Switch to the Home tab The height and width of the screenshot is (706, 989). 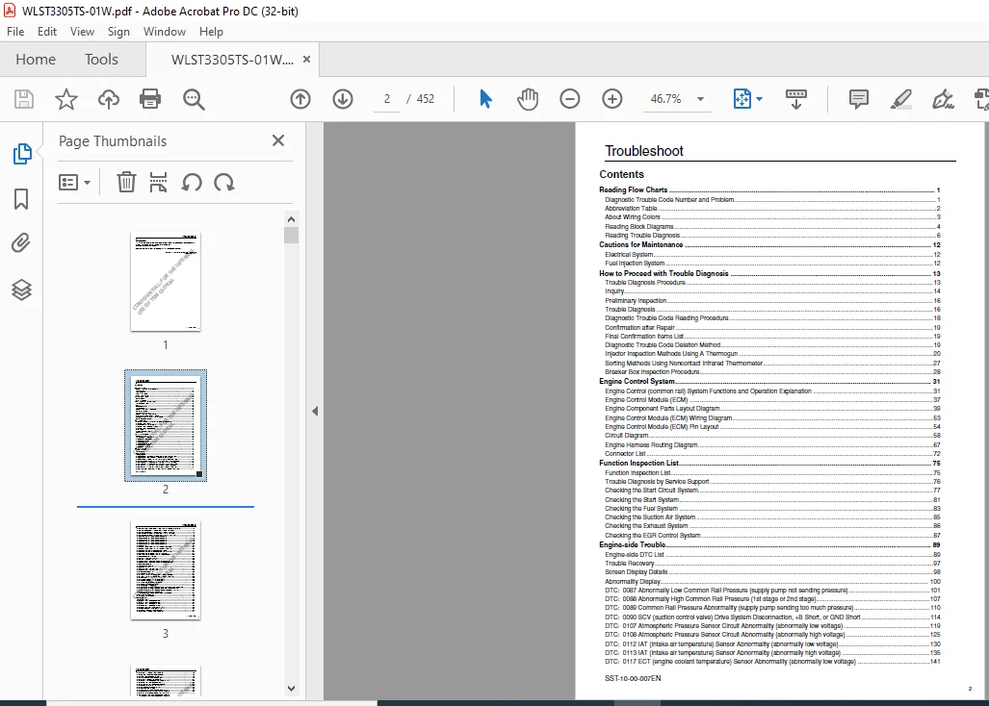(x=36, y=60)
